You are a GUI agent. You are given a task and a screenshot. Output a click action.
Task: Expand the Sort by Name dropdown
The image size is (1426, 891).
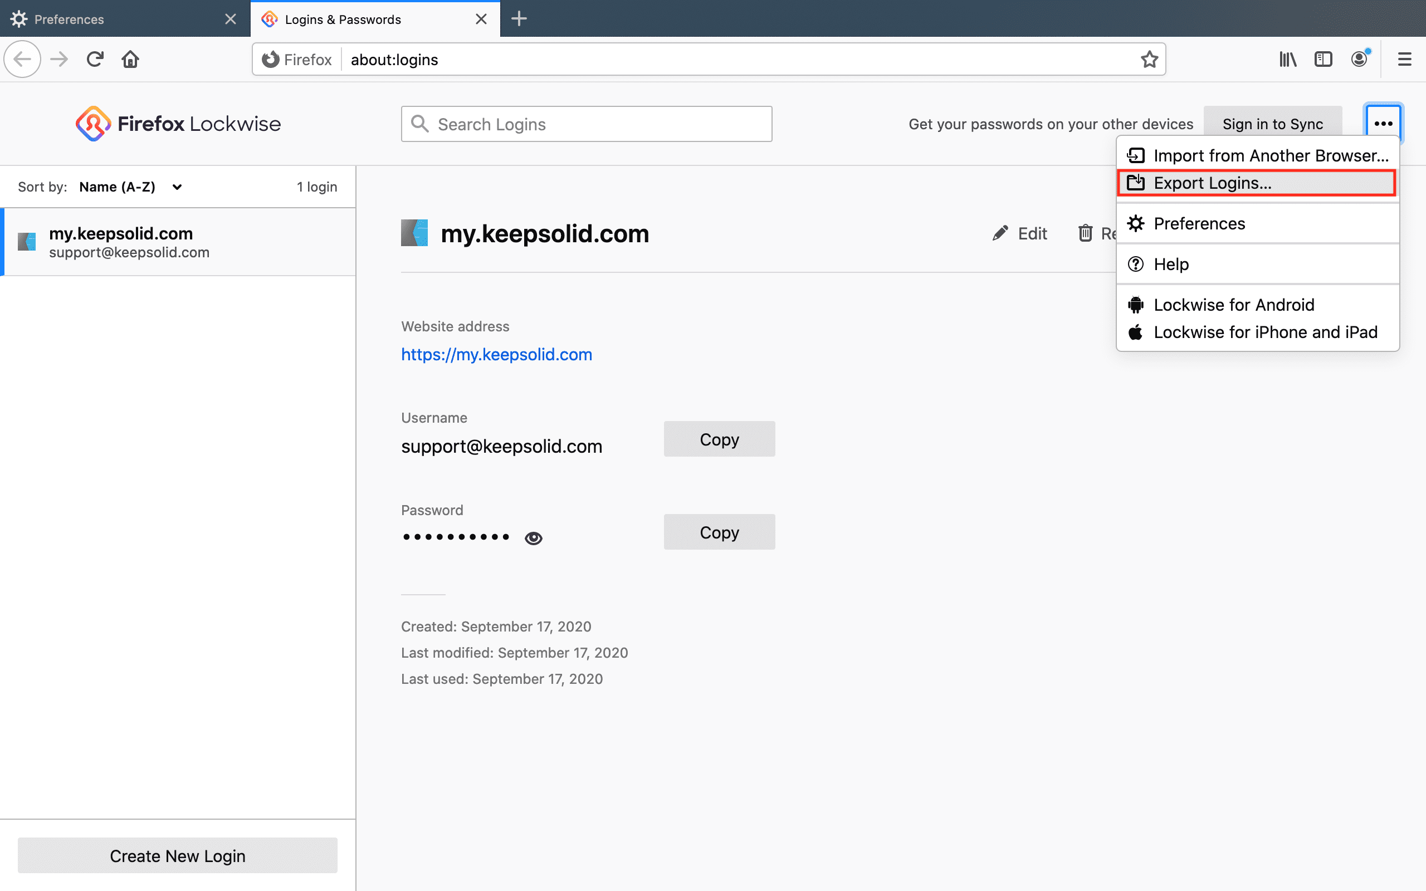click(130, 187)
